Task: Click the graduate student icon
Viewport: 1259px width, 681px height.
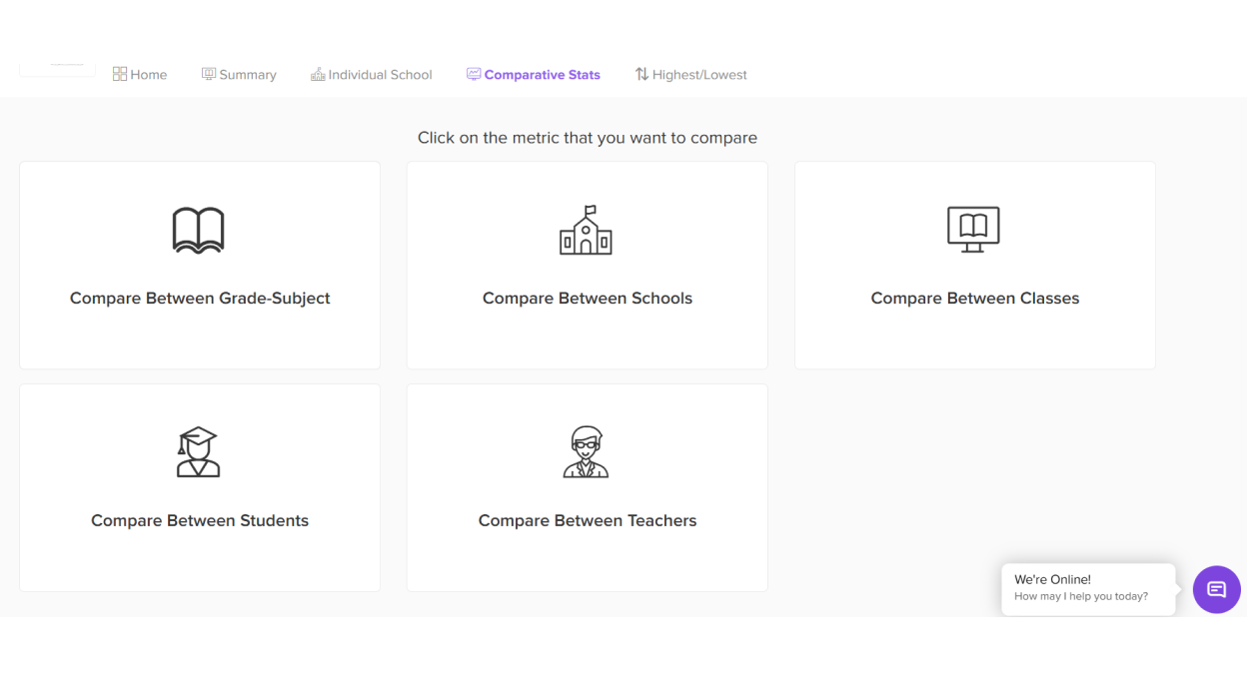Action: click(198, 452)
